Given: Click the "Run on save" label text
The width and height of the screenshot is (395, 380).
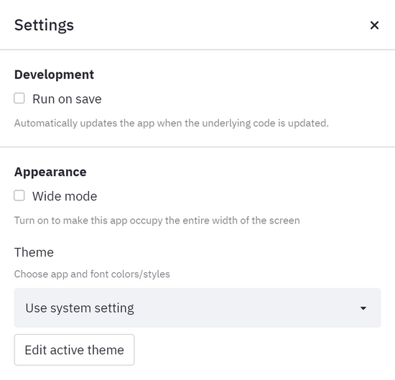Looking at the screenshot, I should point(67,99).
